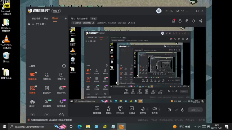The width and height of the screenshot is (232, 130).
Task: Open the 读弹幕 tool
Action: tap(32, 90)
